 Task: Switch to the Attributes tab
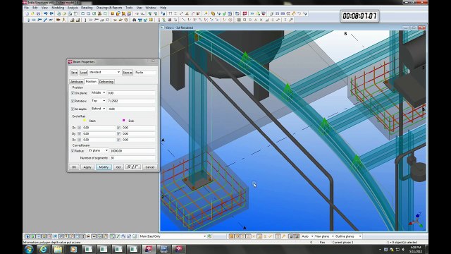(77, 82)
